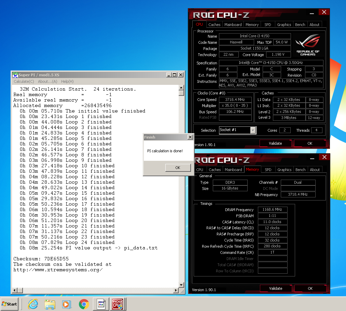Click Validate in lower CPU-Z Memory window

click(276, 288)
